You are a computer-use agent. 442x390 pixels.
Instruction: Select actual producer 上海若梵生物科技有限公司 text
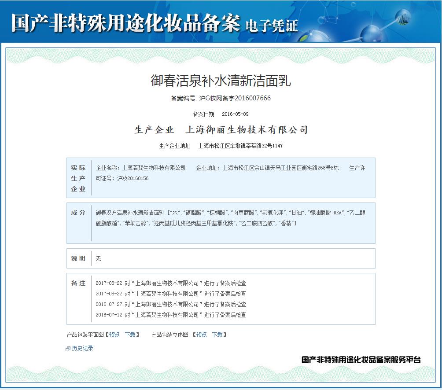click(154, 168)
